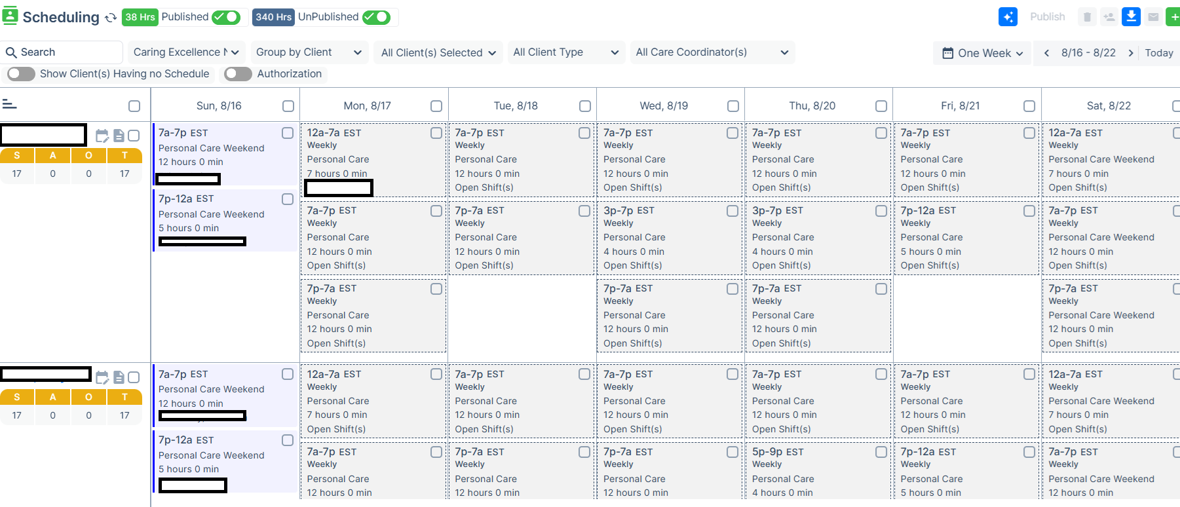This screenshot has height=507, width=1180.
Task: Open the All Client(s) Selected dropdown
Action: [x=439, y=52]
